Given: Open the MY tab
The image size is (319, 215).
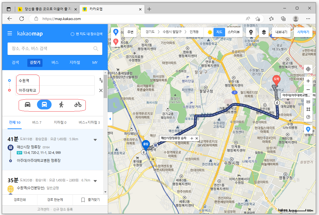Looking at the screenshot, I should pyautogui.click(x=95, y=63).
